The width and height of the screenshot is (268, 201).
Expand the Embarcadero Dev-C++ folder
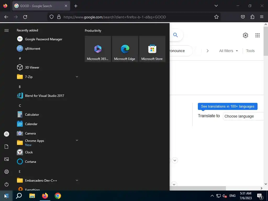48,181
